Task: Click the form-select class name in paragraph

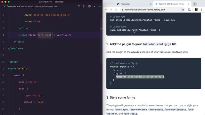Action: (x=156, y=110)
